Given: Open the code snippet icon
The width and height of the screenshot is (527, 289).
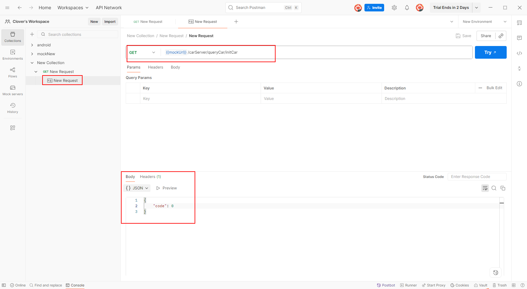Looking at the screenshot, I should pos(519,53).
